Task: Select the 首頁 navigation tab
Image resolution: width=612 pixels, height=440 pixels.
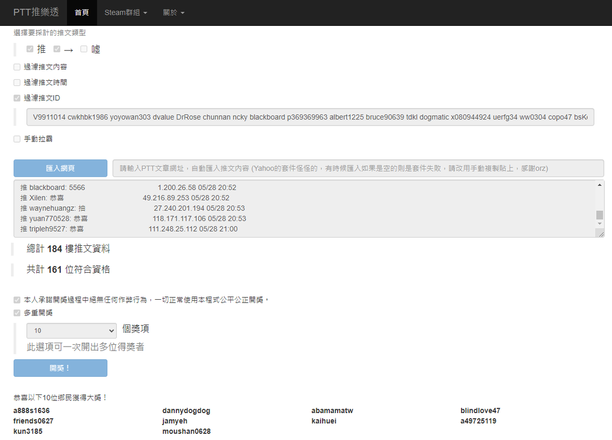Action: [82, 13]
